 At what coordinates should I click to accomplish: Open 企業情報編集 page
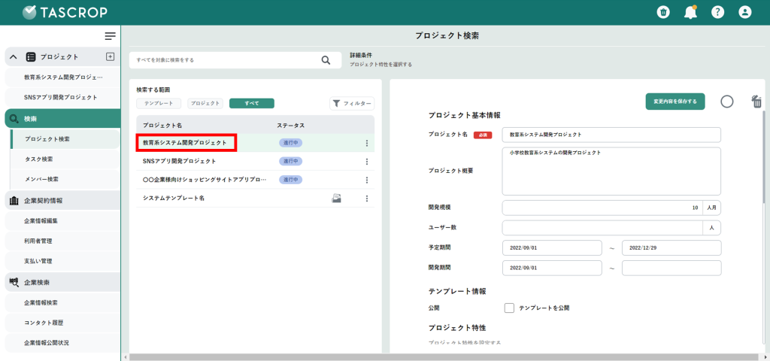(x=62, y=220)
